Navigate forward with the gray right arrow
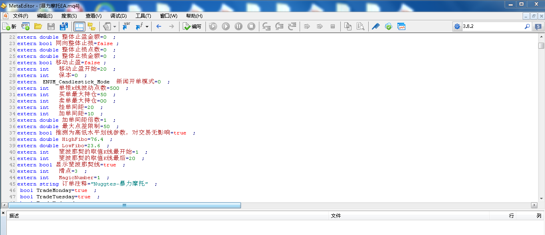 pyautogui.click(x=172, y=26)
